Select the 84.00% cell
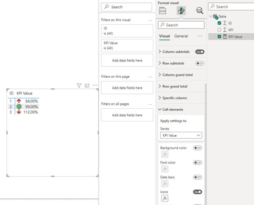The image size is (254, 205). 31,101
